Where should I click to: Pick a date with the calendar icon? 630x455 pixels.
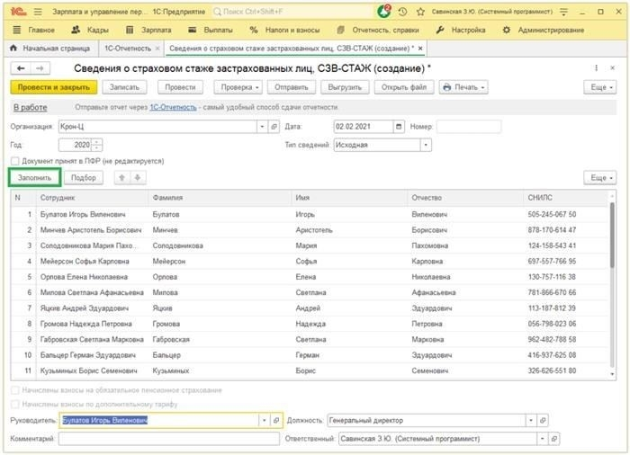point(399,127)
